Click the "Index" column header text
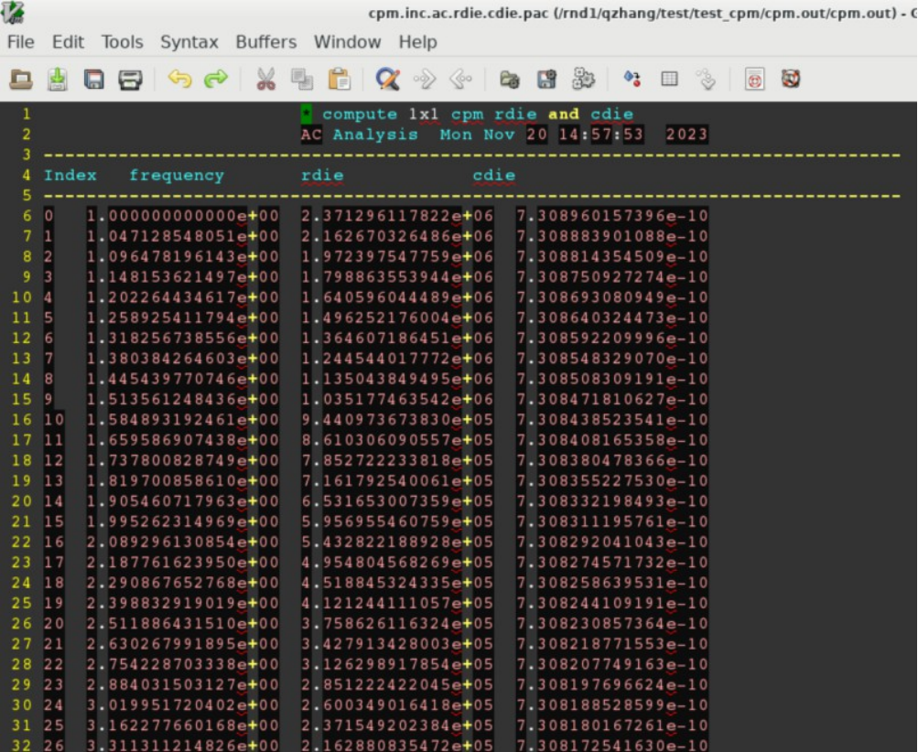918x752 pixels. 70,176
